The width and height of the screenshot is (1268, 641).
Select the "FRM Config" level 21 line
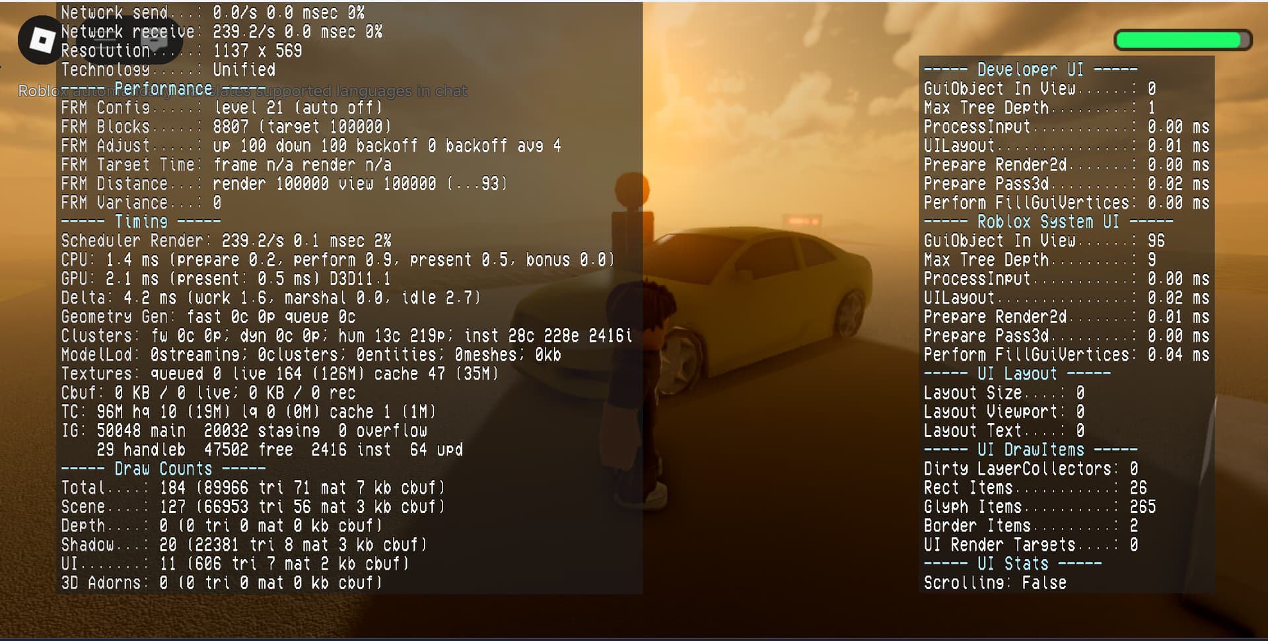tap(222, 108)
